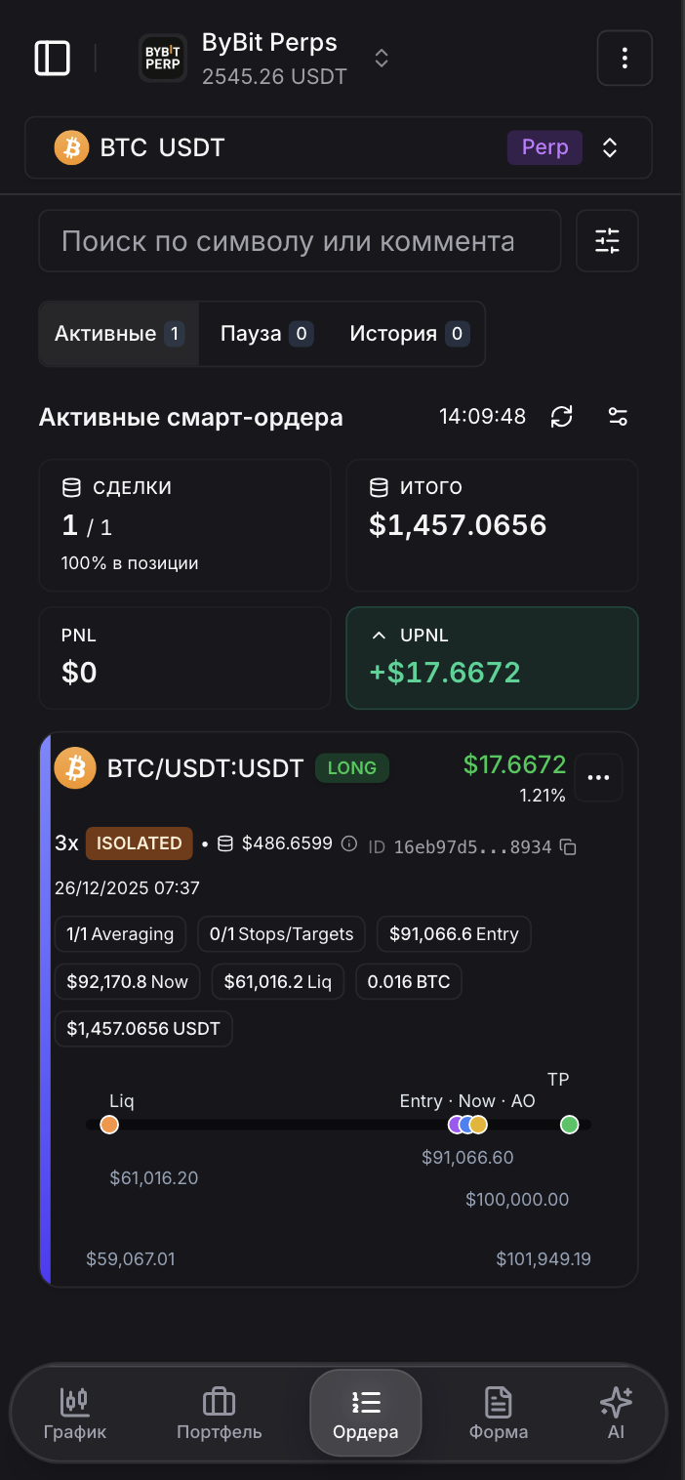
Task: Select the 0/1 Stops/Targets chip
Action: [281, 933]
